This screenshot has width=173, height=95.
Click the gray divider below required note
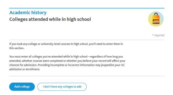[87, 40]
